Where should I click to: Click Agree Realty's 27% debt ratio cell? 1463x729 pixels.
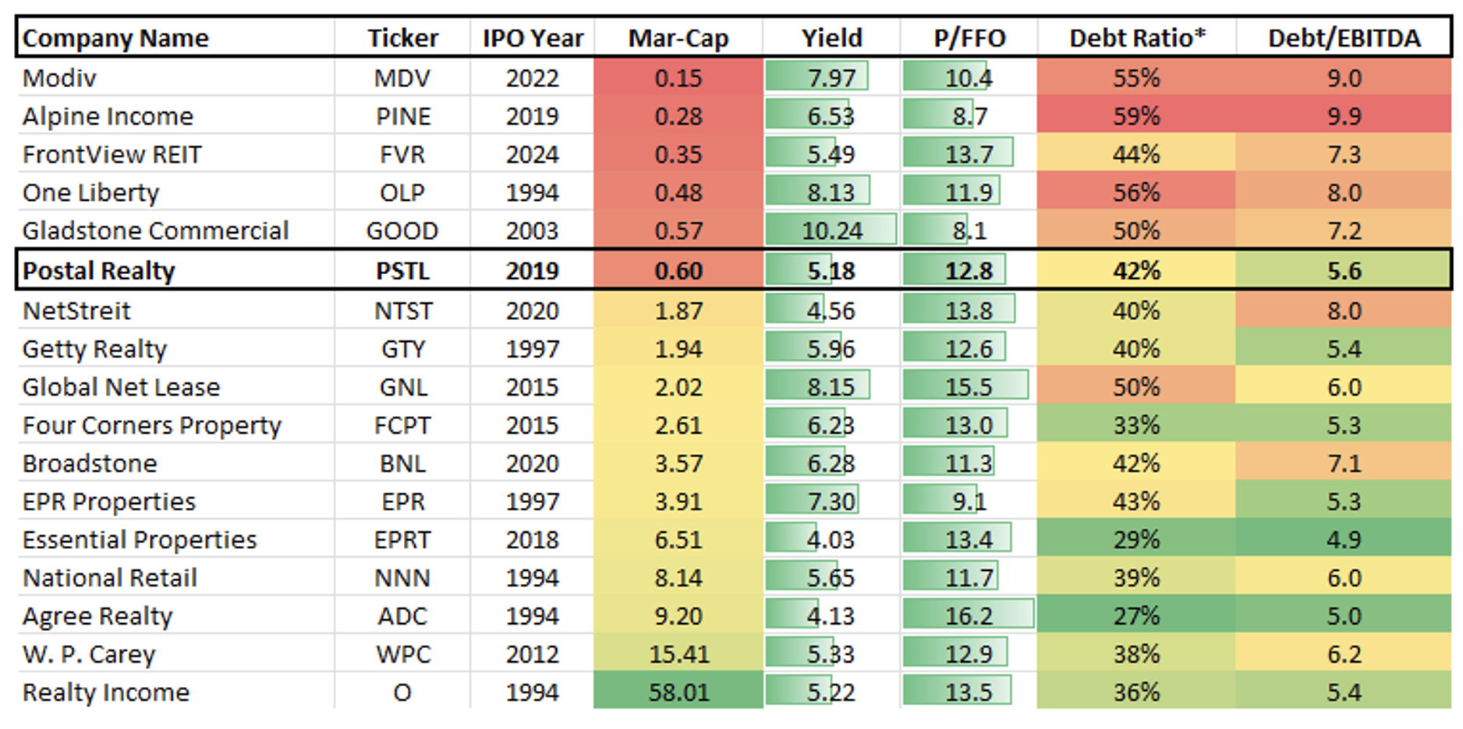pyautogui.click(x=1136, y=616)
